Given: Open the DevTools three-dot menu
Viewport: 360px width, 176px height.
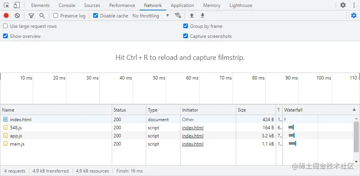Looking at the screenshot, I should point(353,5).
